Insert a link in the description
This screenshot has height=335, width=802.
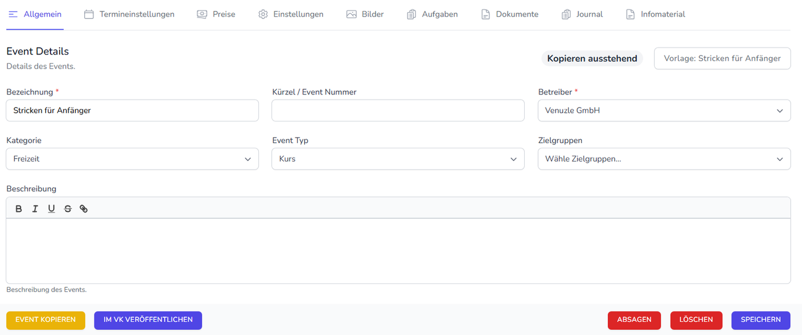click(84, 209)
